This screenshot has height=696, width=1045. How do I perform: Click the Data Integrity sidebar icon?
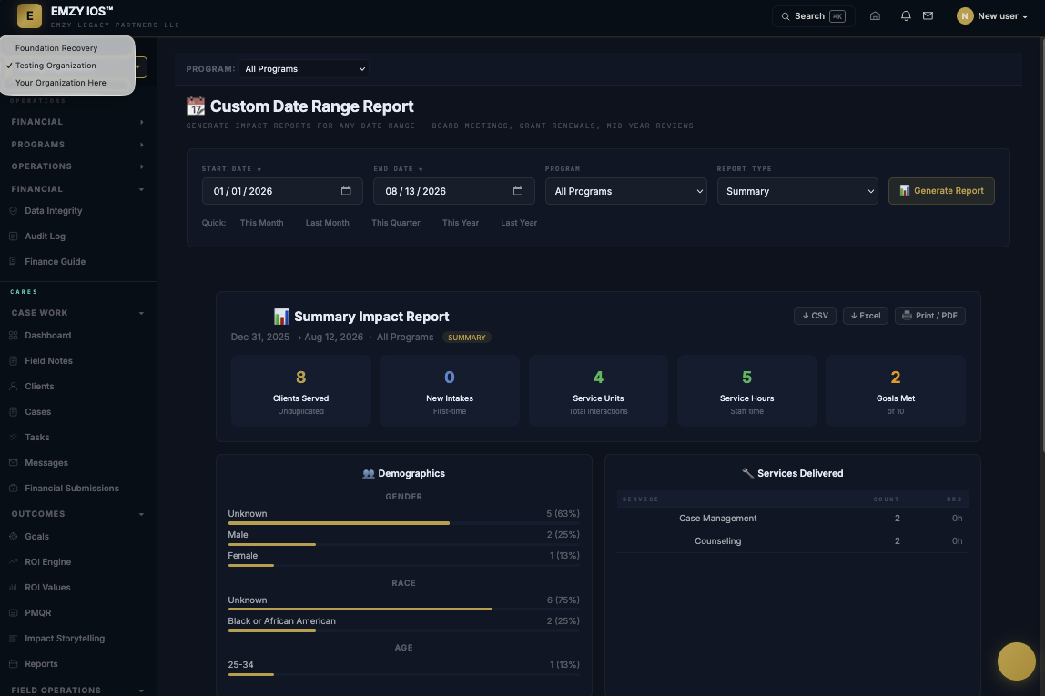coord(14,210)
